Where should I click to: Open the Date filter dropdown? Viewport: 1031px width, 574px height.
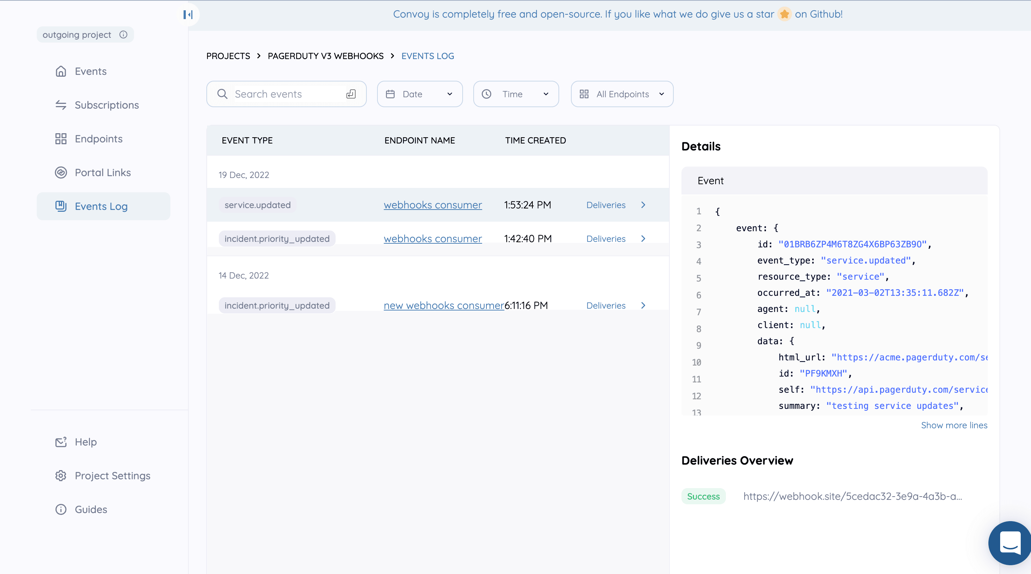[419, 94]
